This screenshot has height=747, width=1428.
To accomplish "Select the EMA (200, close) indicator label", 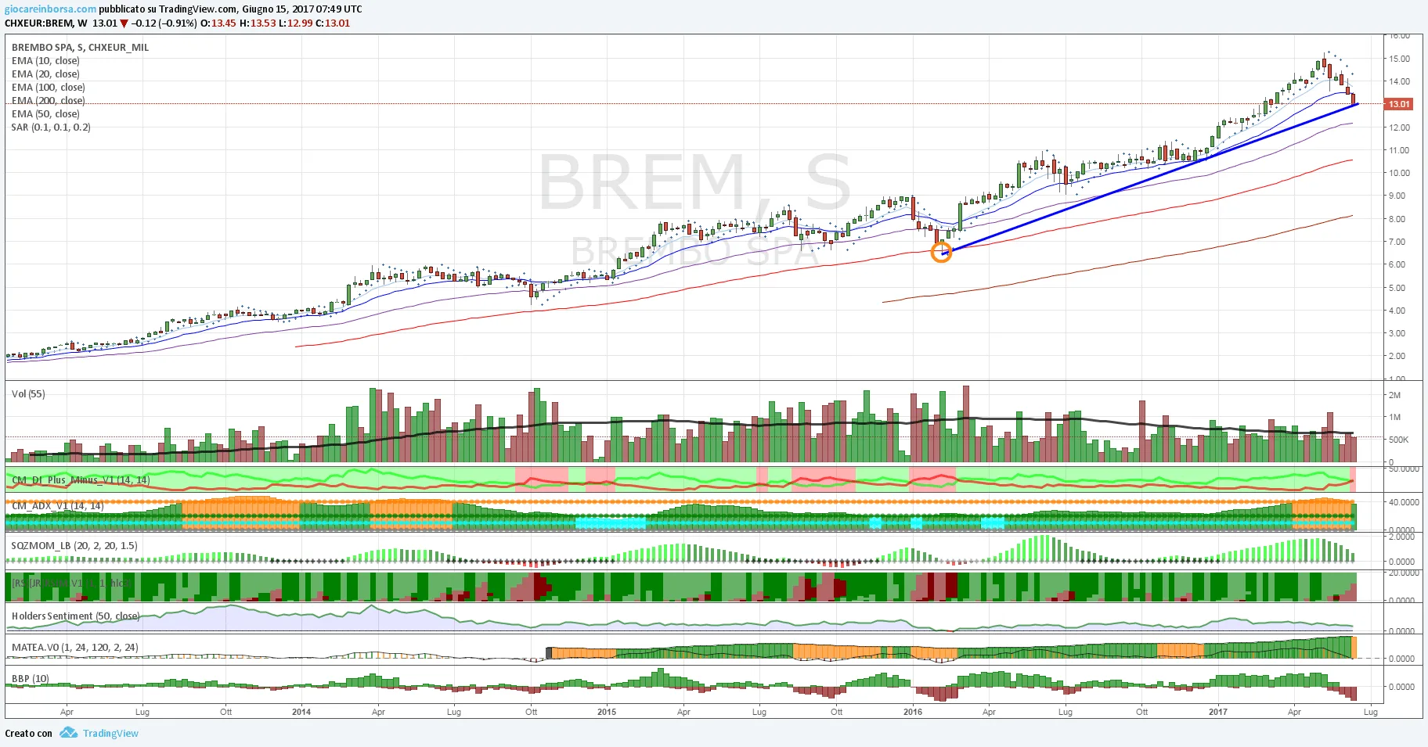I will pos(48,101).
